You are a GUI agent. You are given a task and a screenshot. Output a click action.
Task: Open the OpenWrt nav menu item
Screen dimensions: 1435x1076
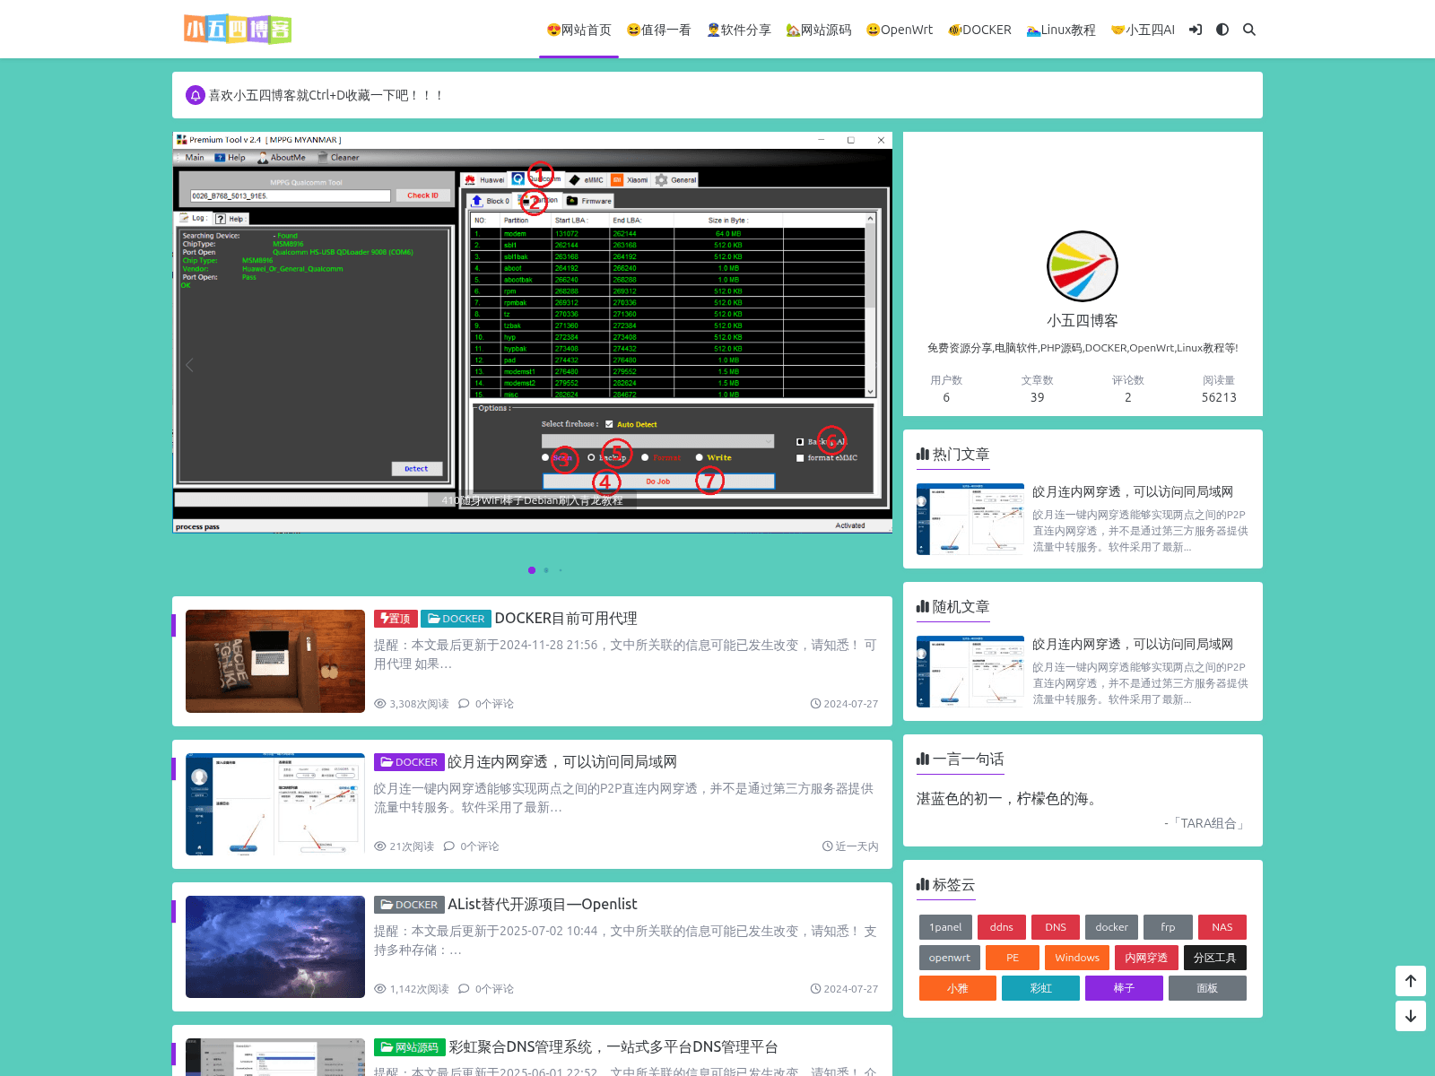900,30
